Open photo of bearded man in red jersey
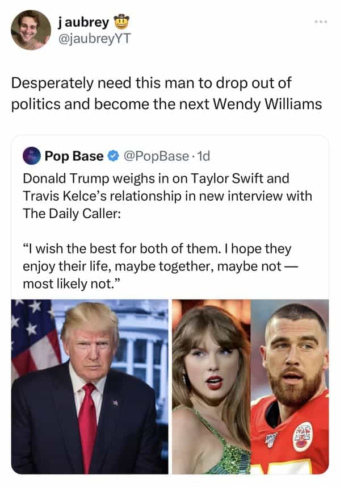The image size is (340, 487). (x=289, y=386)
